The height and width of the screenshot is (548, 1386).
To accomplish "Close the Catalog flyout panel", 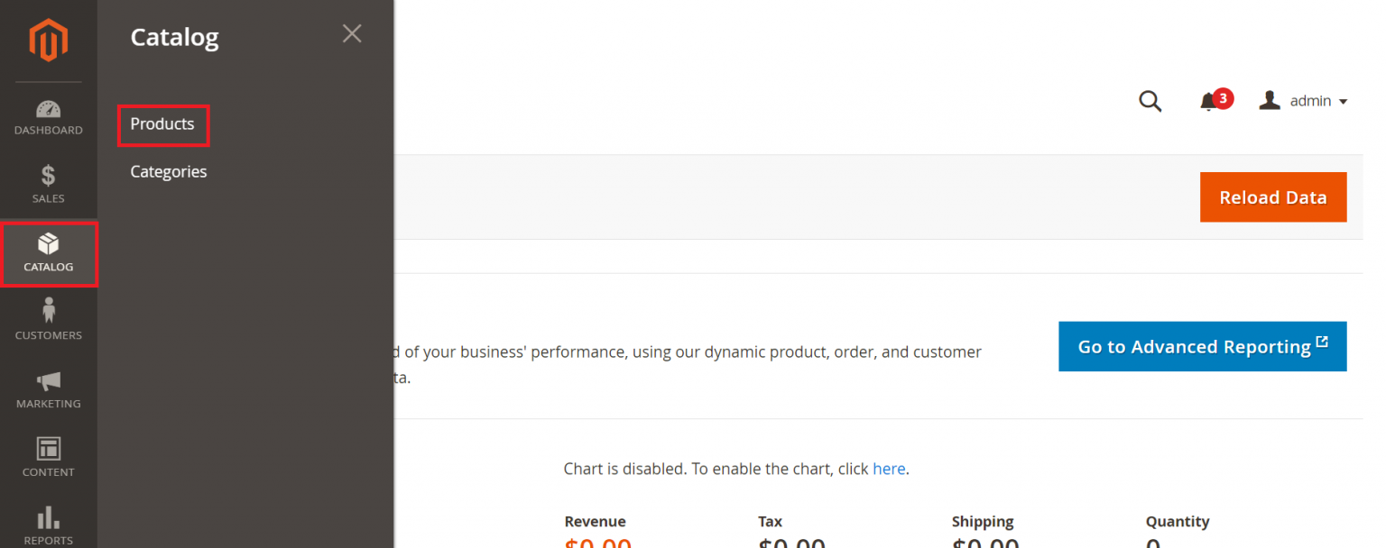I will [351, 33].
